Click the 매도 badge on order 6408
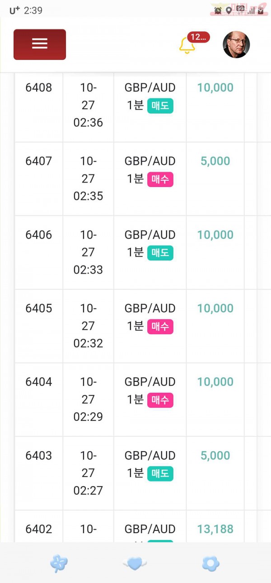The width and height of the screenshot is (271, 583). click(x=160, y=106)
